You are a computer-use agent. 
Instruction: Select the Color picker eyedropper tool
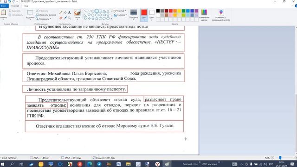pyautogui.click(x=65, y=18)
